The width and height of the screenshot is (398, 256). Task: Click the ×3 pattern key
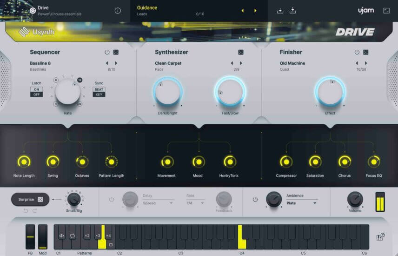coord(98,236)
